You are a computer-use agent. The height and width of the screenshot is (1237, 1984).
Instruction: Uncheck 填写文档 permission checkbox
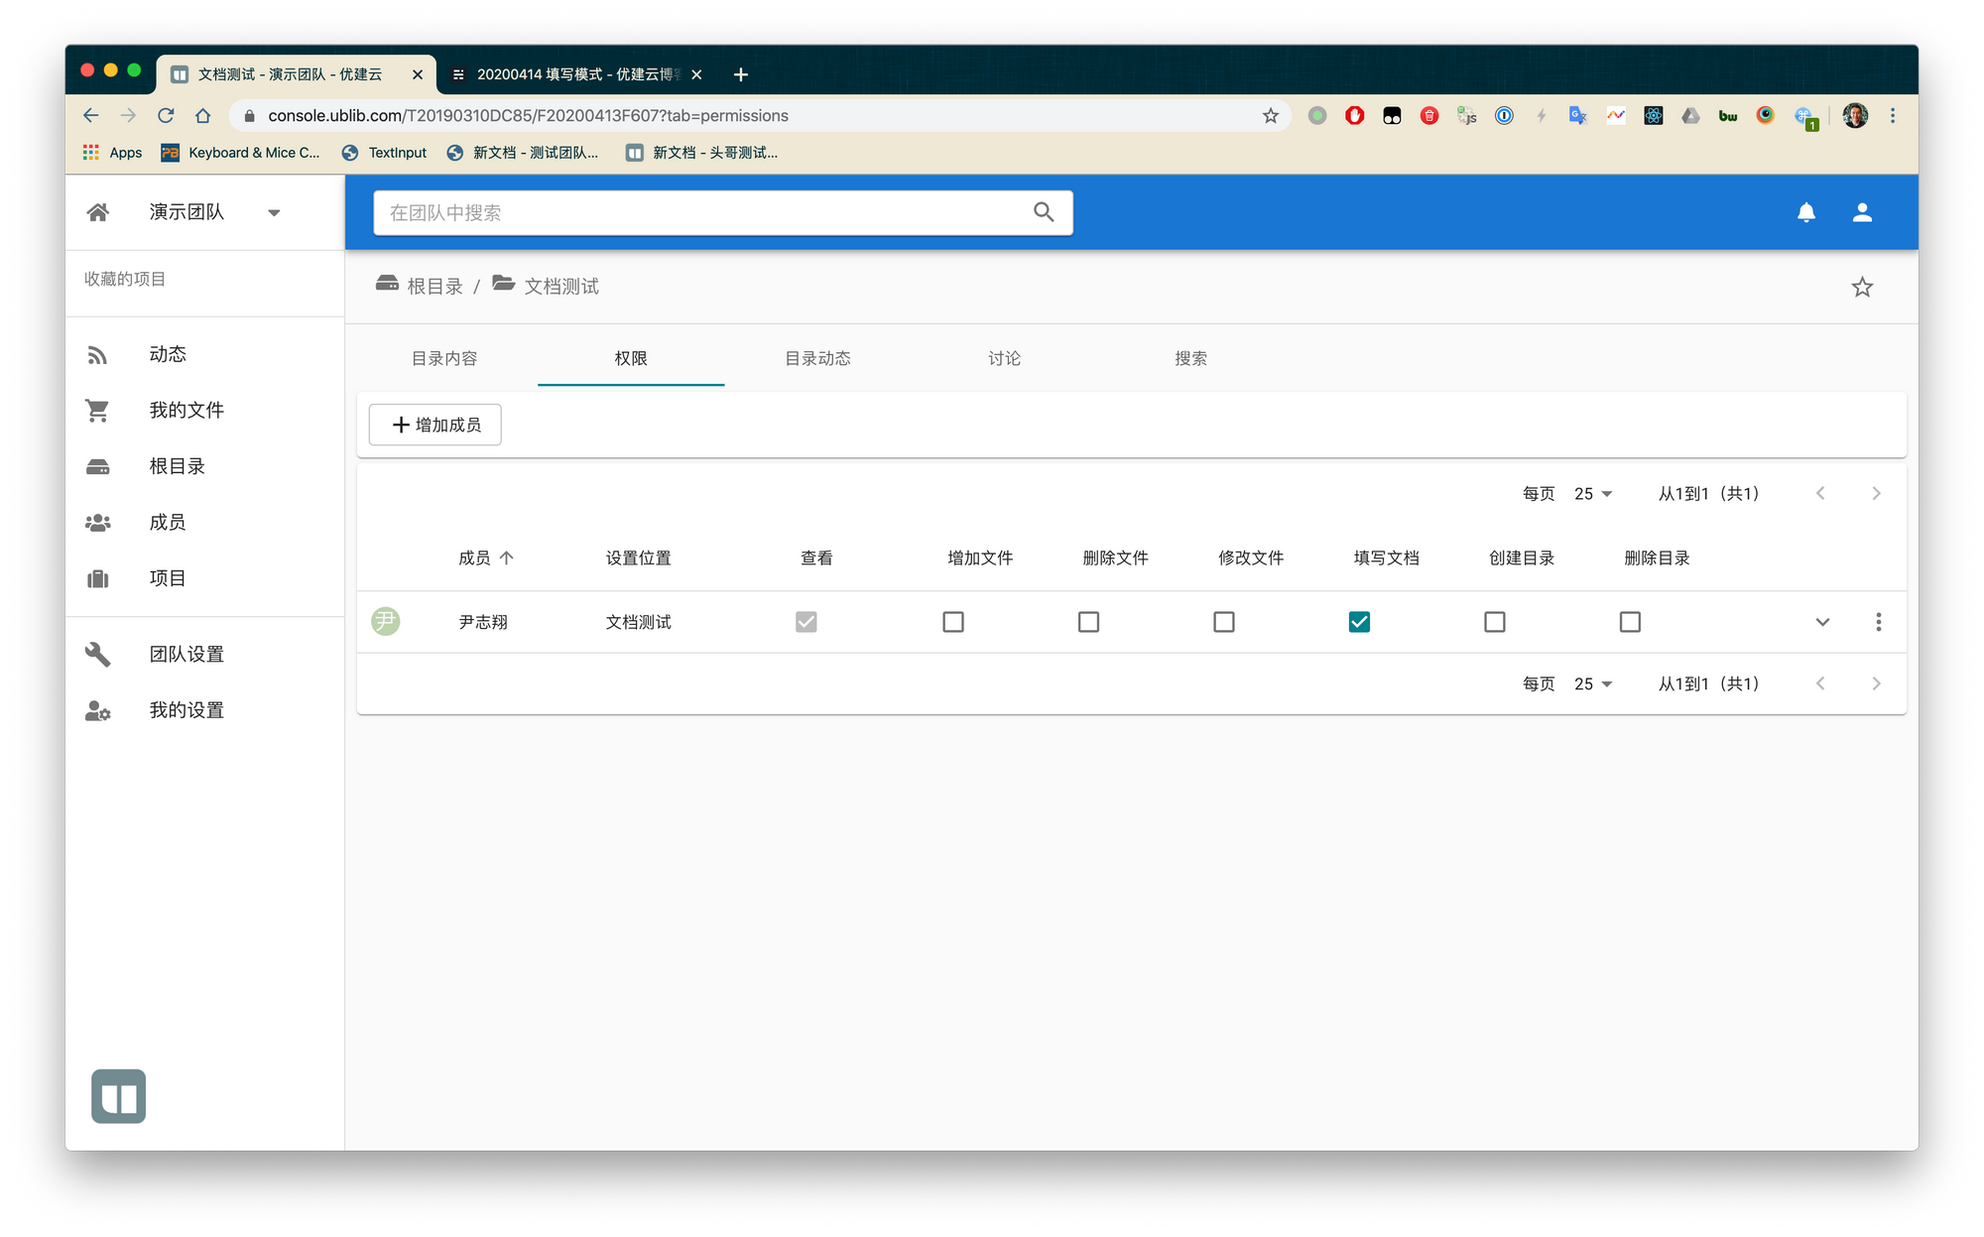pos(1359,622)
